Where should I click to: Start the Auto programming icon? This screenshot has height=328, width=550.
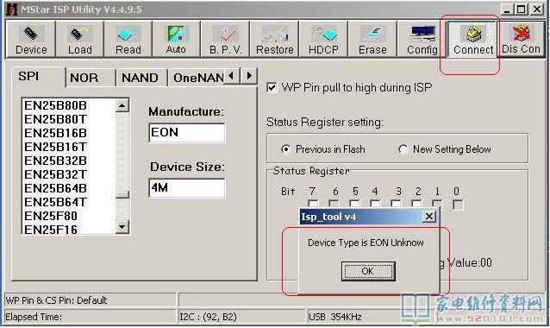(176, 39)
